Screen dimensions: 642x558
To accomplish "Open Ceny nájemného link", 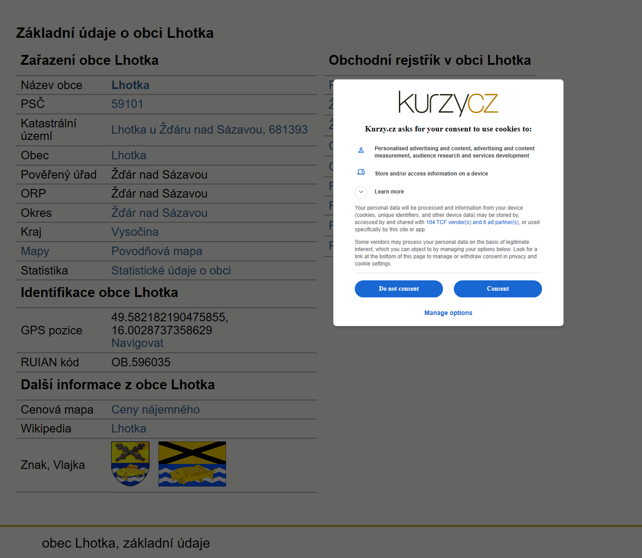I will pos(155,409).
